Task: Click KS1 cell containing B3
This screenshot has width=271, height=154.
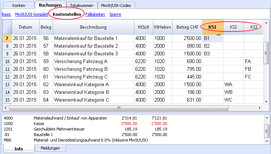Action: pos(213,54)
